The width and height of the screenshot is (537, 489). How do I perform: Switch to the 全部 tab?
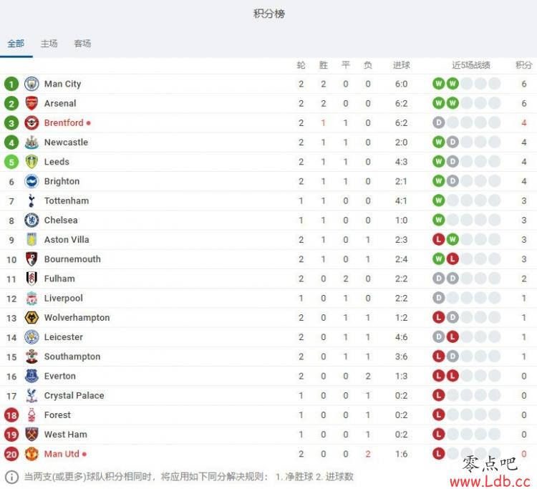click(16, 44)
